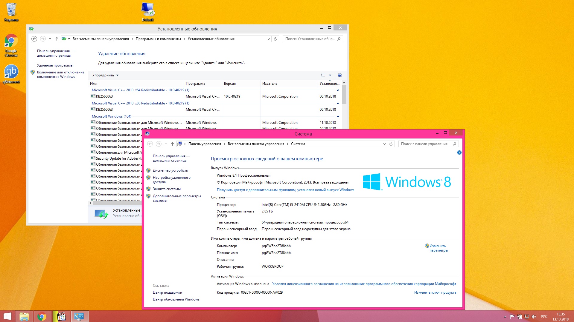Collapse the Microsoft Visual C++ 2010 x86 group
Image resolution: width=574 pixels, height=322 pixels.
[x=338, y=103]
